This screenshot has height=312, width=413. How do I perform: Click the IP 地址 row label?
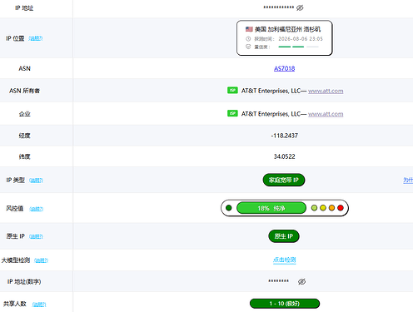[24, 8]
